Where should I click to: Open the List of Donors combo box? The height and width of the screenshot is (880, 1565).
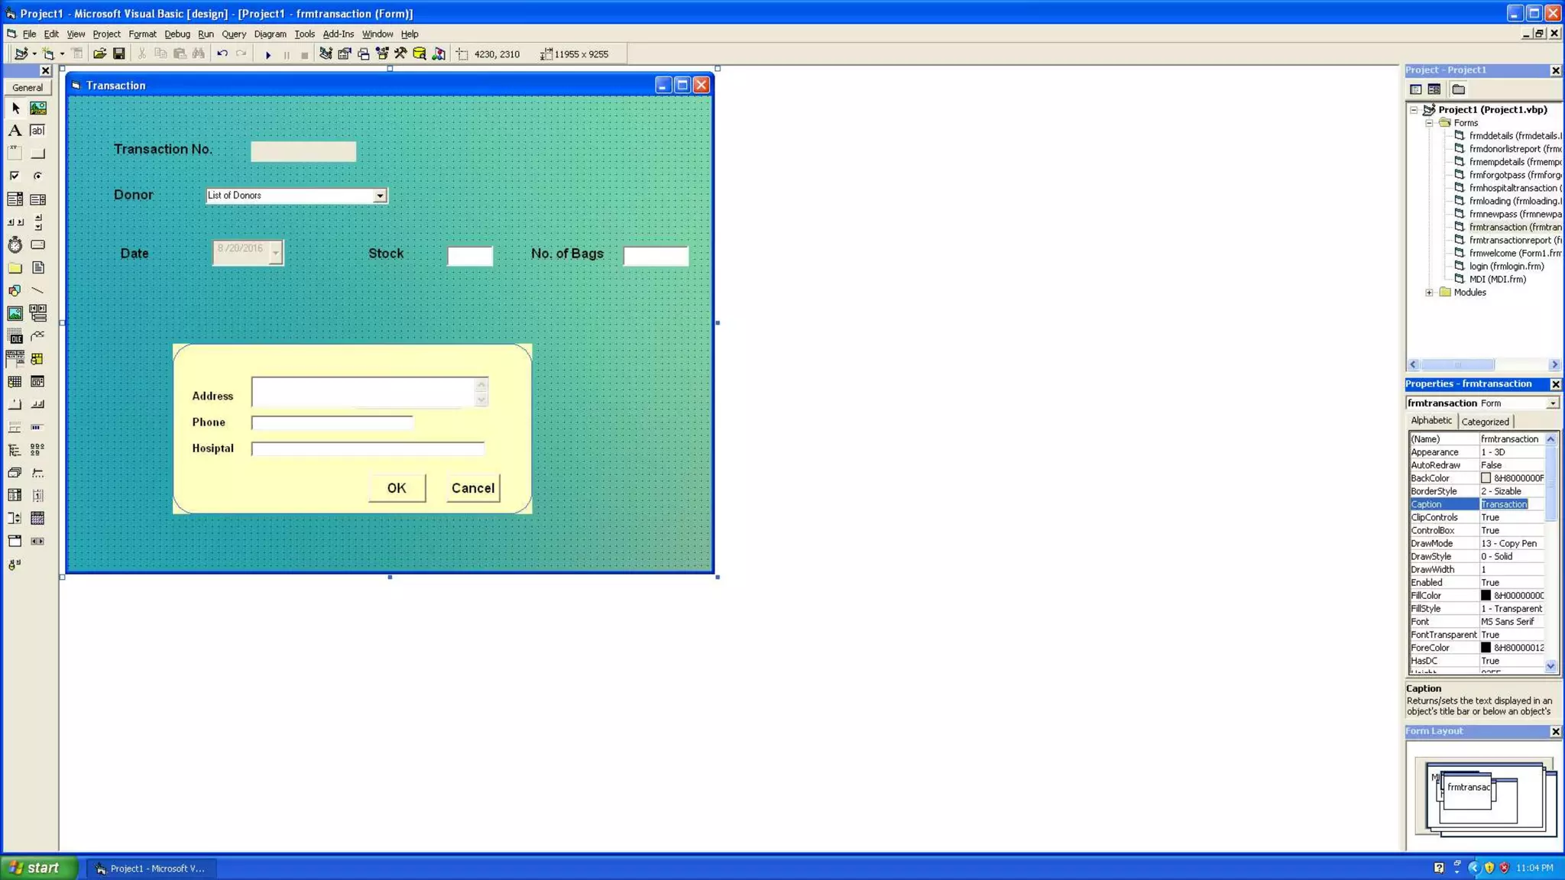click(379, 196)
